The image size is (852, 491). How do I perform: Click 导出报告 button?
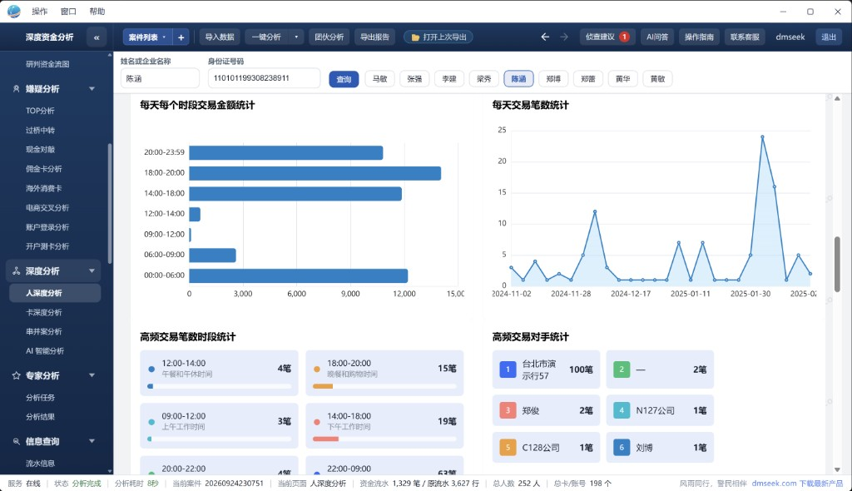click(375, 37)
